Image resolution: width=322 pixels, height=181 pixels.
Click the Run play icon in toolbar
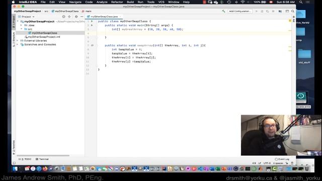point(257,11)
